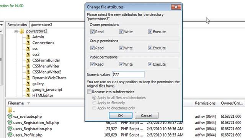Viewport: 245px width, 138px height.
Task: Select the DynamicWebCharts tree item label
Action: (x=49, y=78)
